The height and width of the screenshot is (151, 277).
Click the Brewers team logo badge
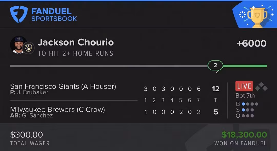click(x=28, y=48)
